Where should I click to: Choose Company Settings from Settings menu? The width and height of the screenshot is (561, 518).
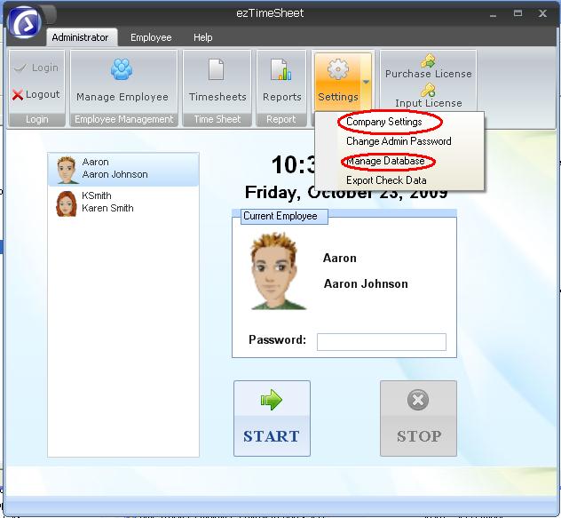383,122
